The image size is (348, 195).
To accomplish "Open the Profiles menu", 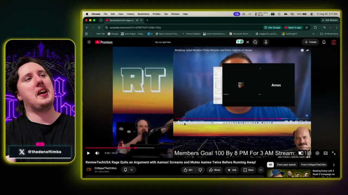I will [x=156, y=14].
